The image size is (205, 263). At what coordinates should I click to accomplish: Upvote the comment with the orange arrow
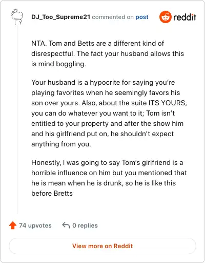tap(13, 226)
